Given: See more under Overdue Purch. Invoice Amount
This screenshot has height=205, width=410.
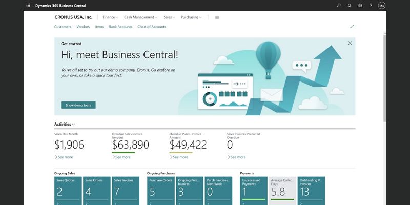Looking at the screenshot, I should click(179, 157).
